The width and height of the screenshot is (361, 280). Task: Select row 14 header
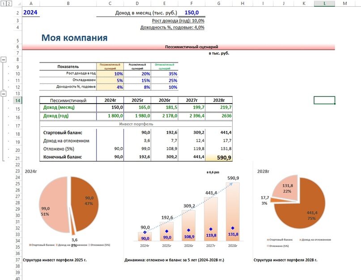[17, 100]
